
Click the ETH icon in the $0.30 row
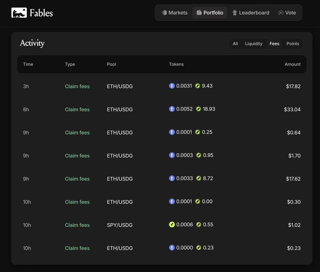[x=172, y=202]
